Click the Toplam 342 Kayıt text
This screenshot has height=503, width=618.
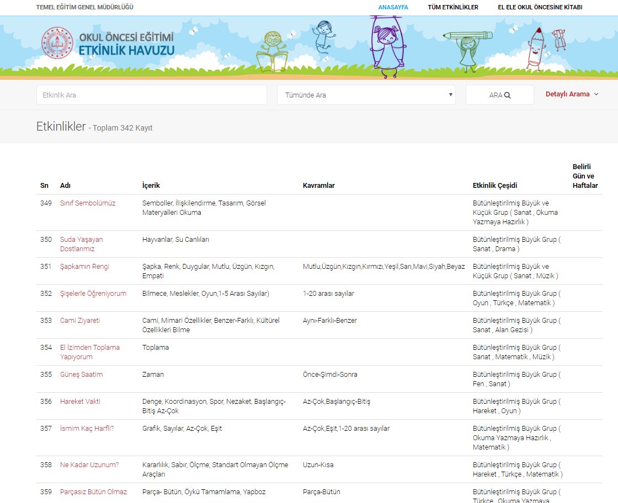coord(122,128)
